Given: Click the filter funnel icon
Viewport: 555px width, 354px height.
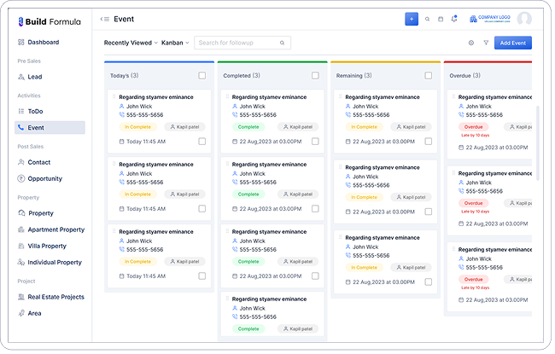Looking at the screenshot, I should 486,43.
